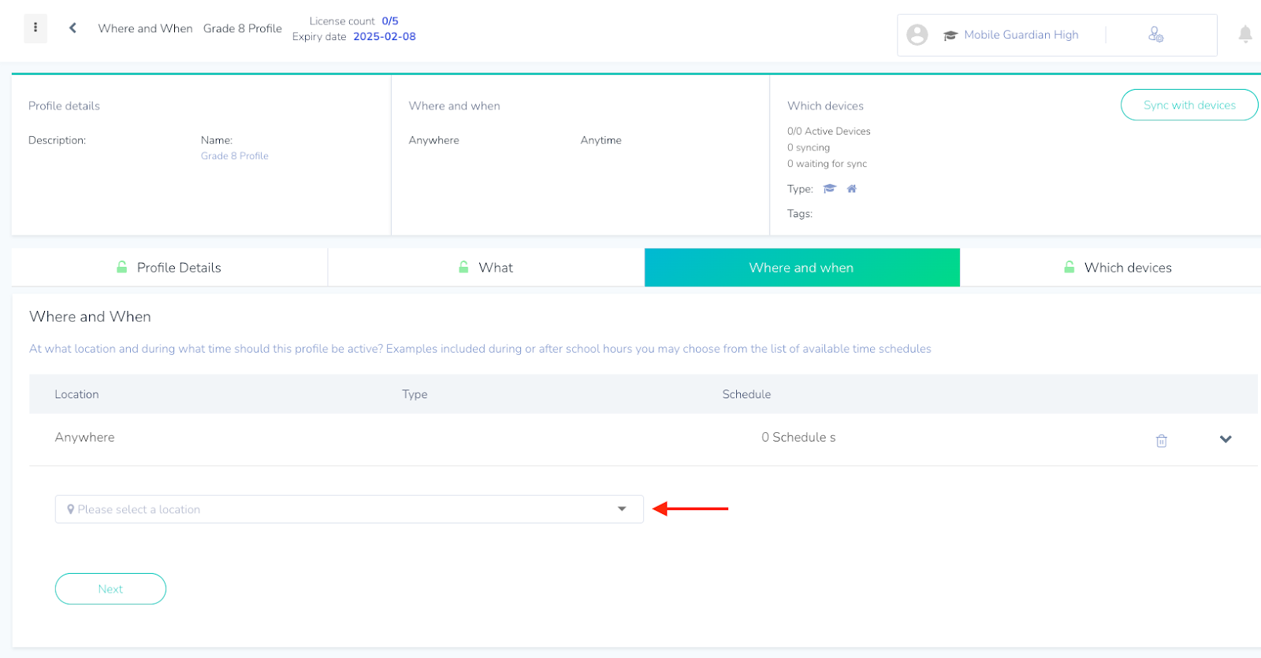Screen dimensions: 1261x658
Task: Click the home type icon beside Type
Action: coord(852,189)
